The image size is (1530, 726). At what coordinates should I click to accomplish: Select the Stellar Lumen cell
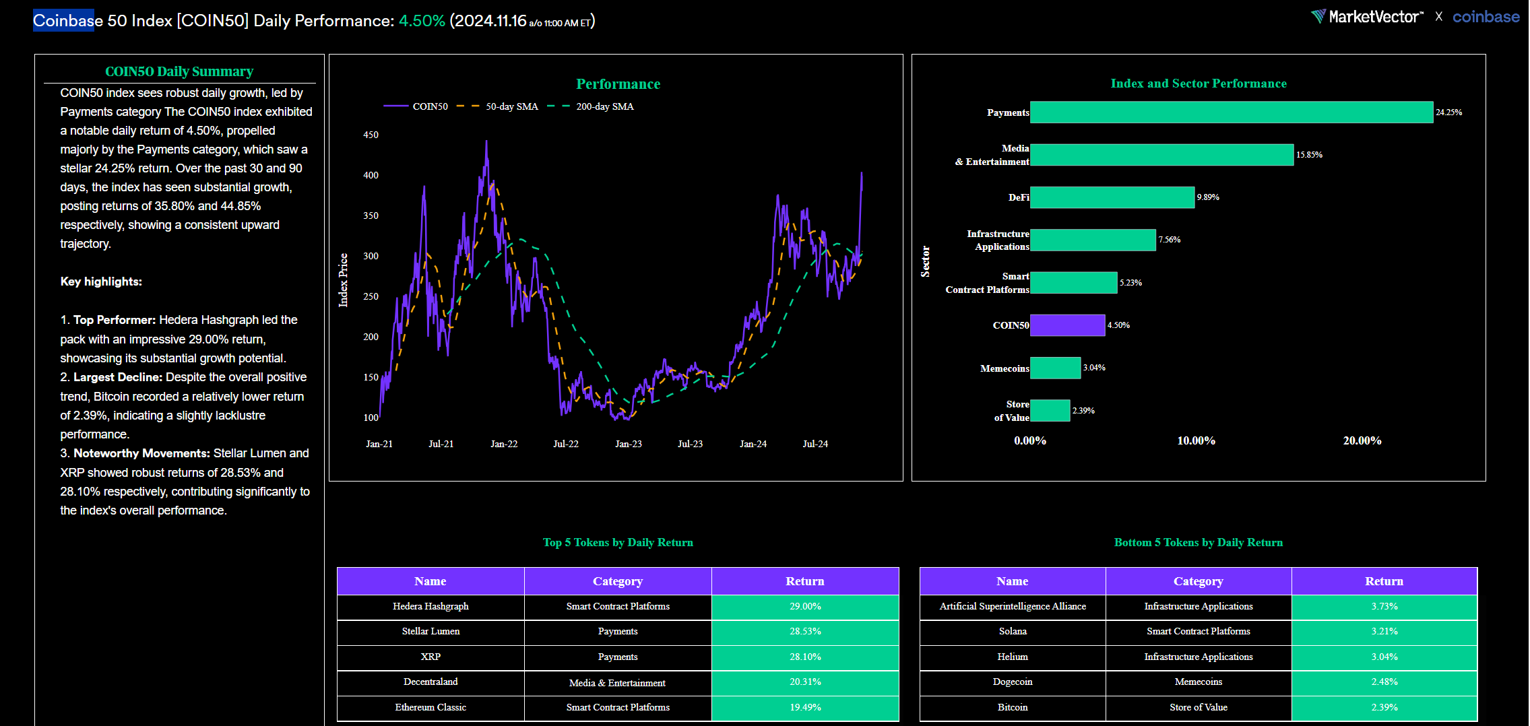(431, 632)
